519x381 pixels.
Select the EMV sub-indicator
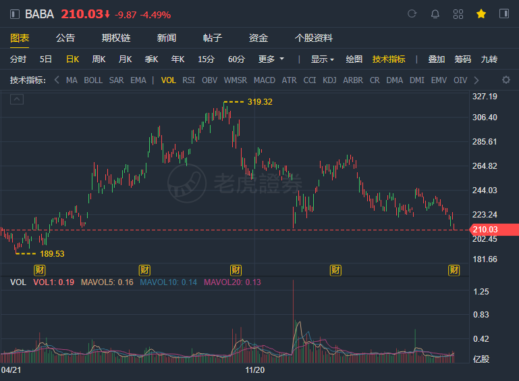[439, 80]
